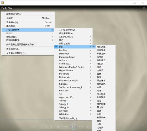Open Softie the Snowman_II group
The width and height of the screenshot is (147, 131).
click(73, 87)
